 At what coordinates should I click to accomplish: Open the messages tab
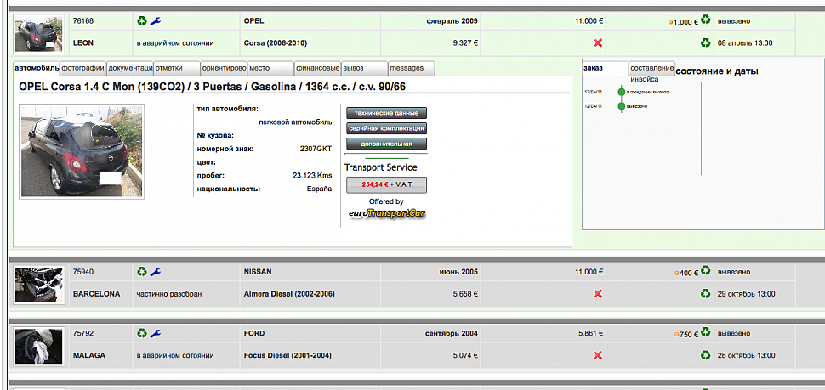coord(412,68)
